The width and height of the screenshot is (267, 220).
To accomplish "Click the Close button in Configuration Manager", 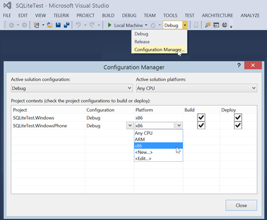I will coord(241,205).
